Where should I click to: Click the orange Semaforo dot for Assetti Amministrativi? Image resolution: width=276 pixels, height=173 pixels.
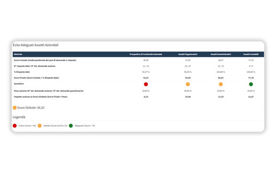[221, 84]
